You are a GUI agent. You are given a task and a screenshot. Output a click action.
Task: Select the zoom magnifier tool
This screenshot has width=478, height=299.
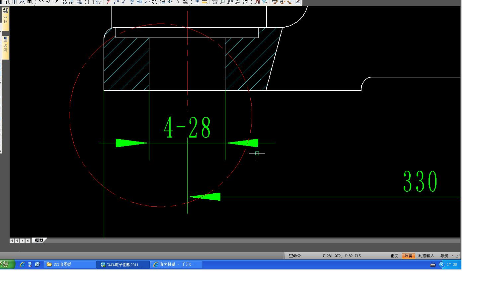coord(222,2)
